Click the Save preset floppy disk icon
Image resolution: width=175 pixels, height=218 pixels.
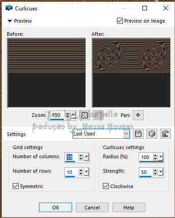[138, 134]
